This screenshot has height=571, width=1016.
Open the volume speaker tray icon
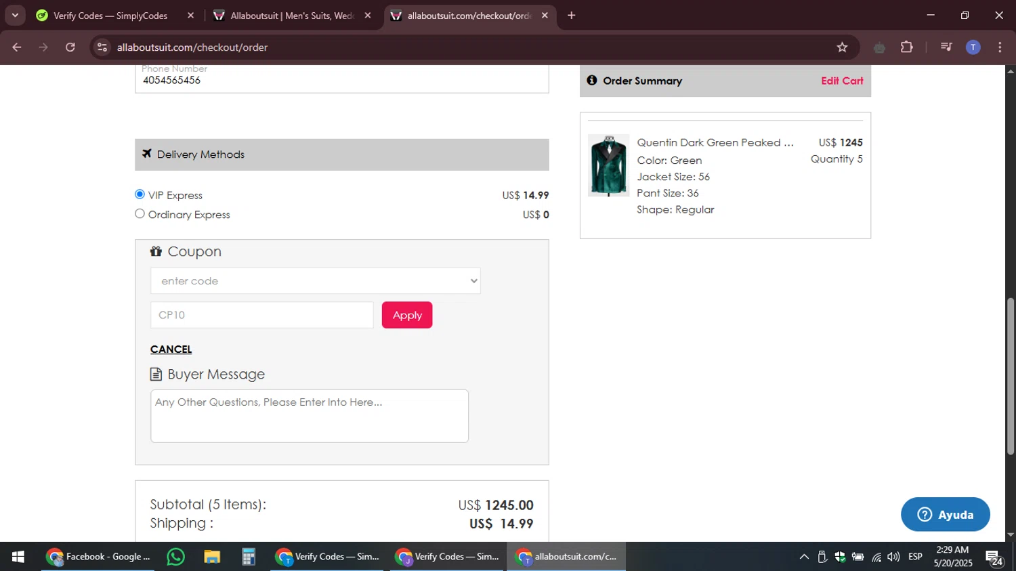coord(893,557)
